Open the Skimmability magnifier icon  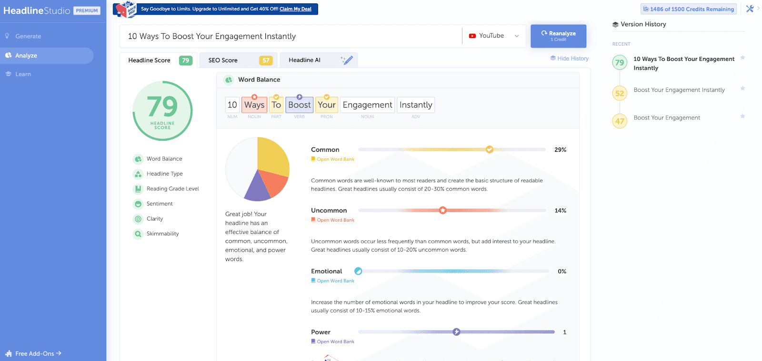click(138, 234)
